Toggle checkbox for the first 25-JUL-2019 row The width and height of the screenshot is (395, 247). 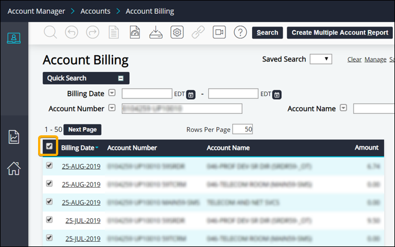pyautogui.click(x=50, y=219)
